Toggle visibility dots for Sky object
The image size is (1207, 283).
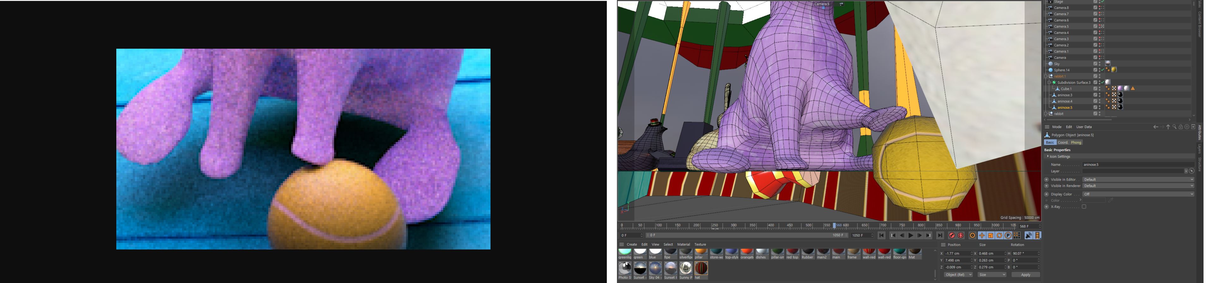point(1100,64)
